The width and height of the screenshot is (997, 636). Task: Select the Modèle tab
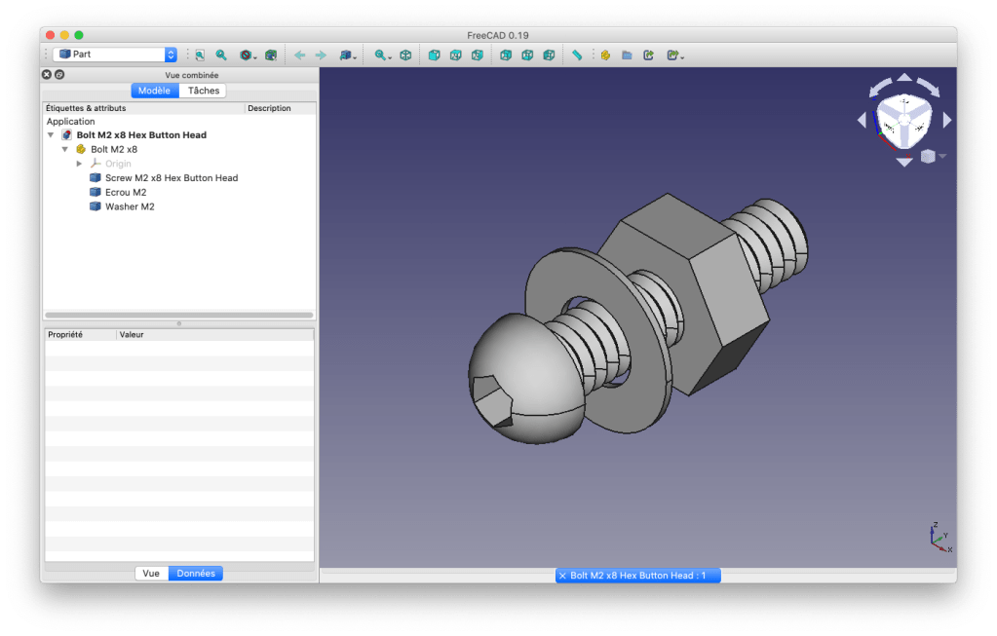point(154,91)
